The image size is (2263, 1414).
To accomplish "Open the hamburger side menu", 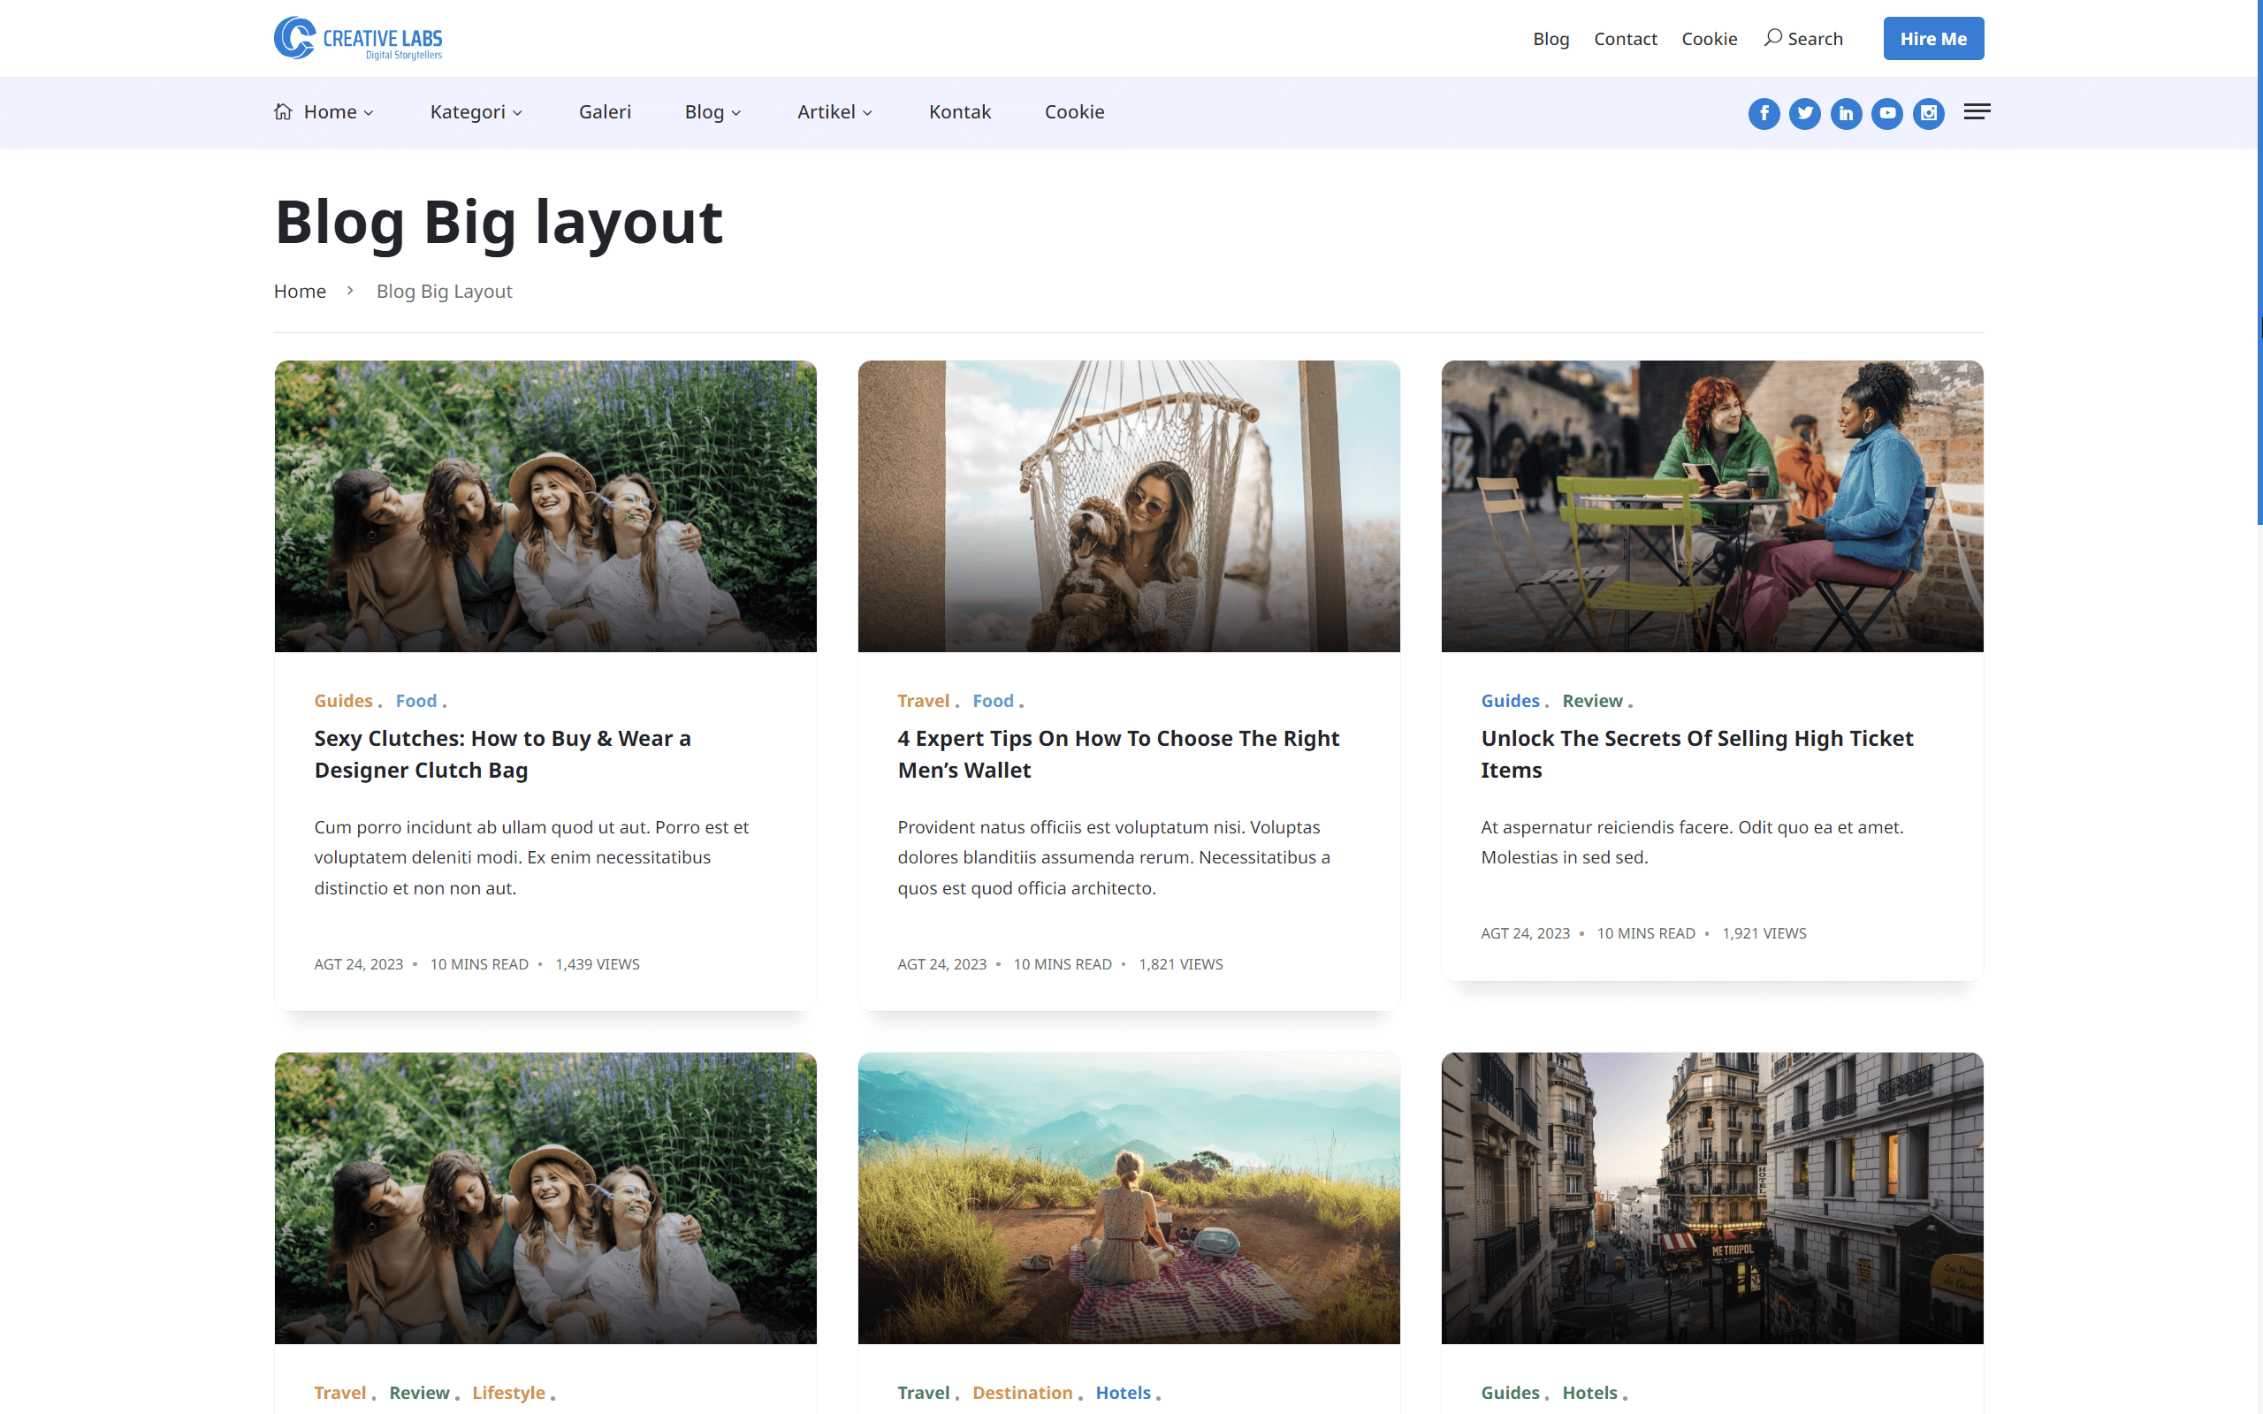I will pyautogui.click(x=1976, y=112).
